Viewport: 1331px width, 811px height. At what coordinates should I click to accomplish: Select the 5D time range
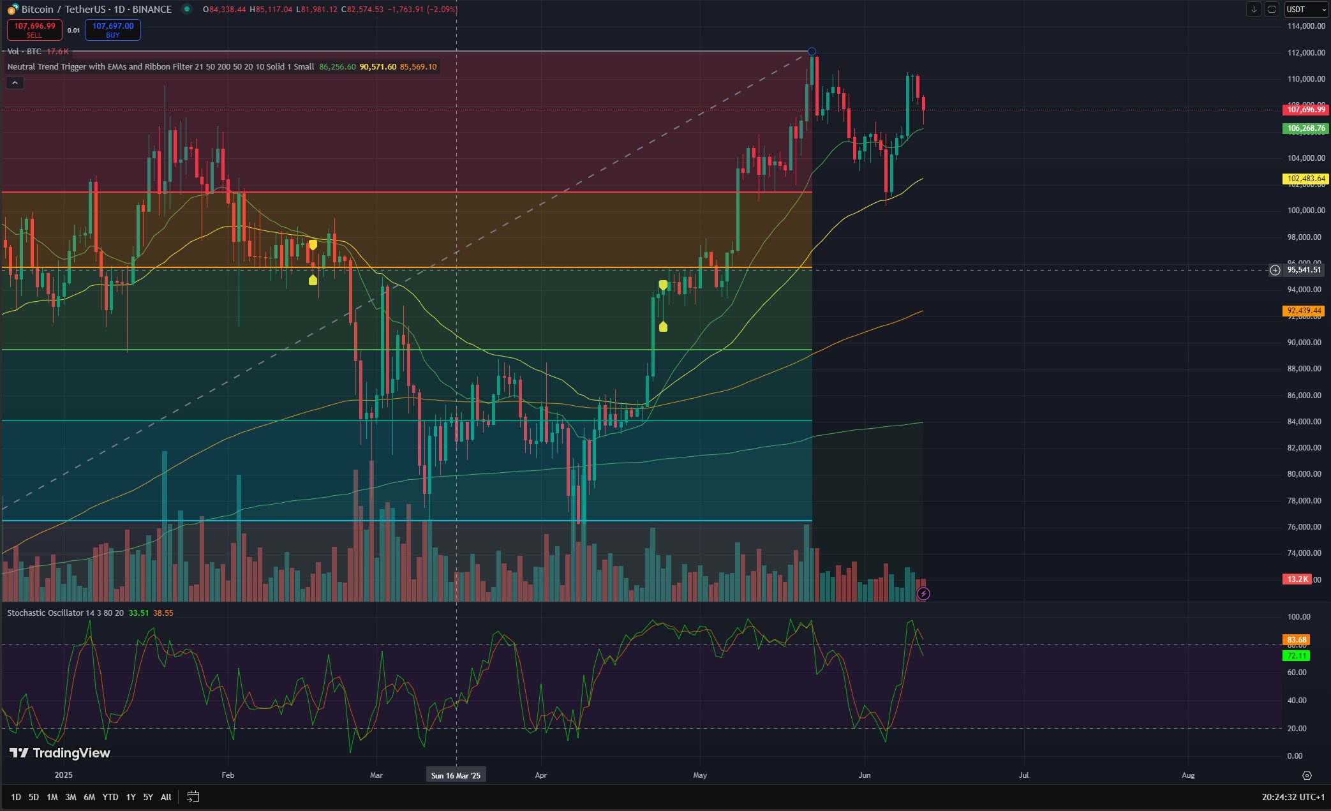(x=34, y=797)
